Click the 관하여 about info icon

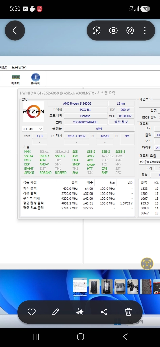point(36,79)
